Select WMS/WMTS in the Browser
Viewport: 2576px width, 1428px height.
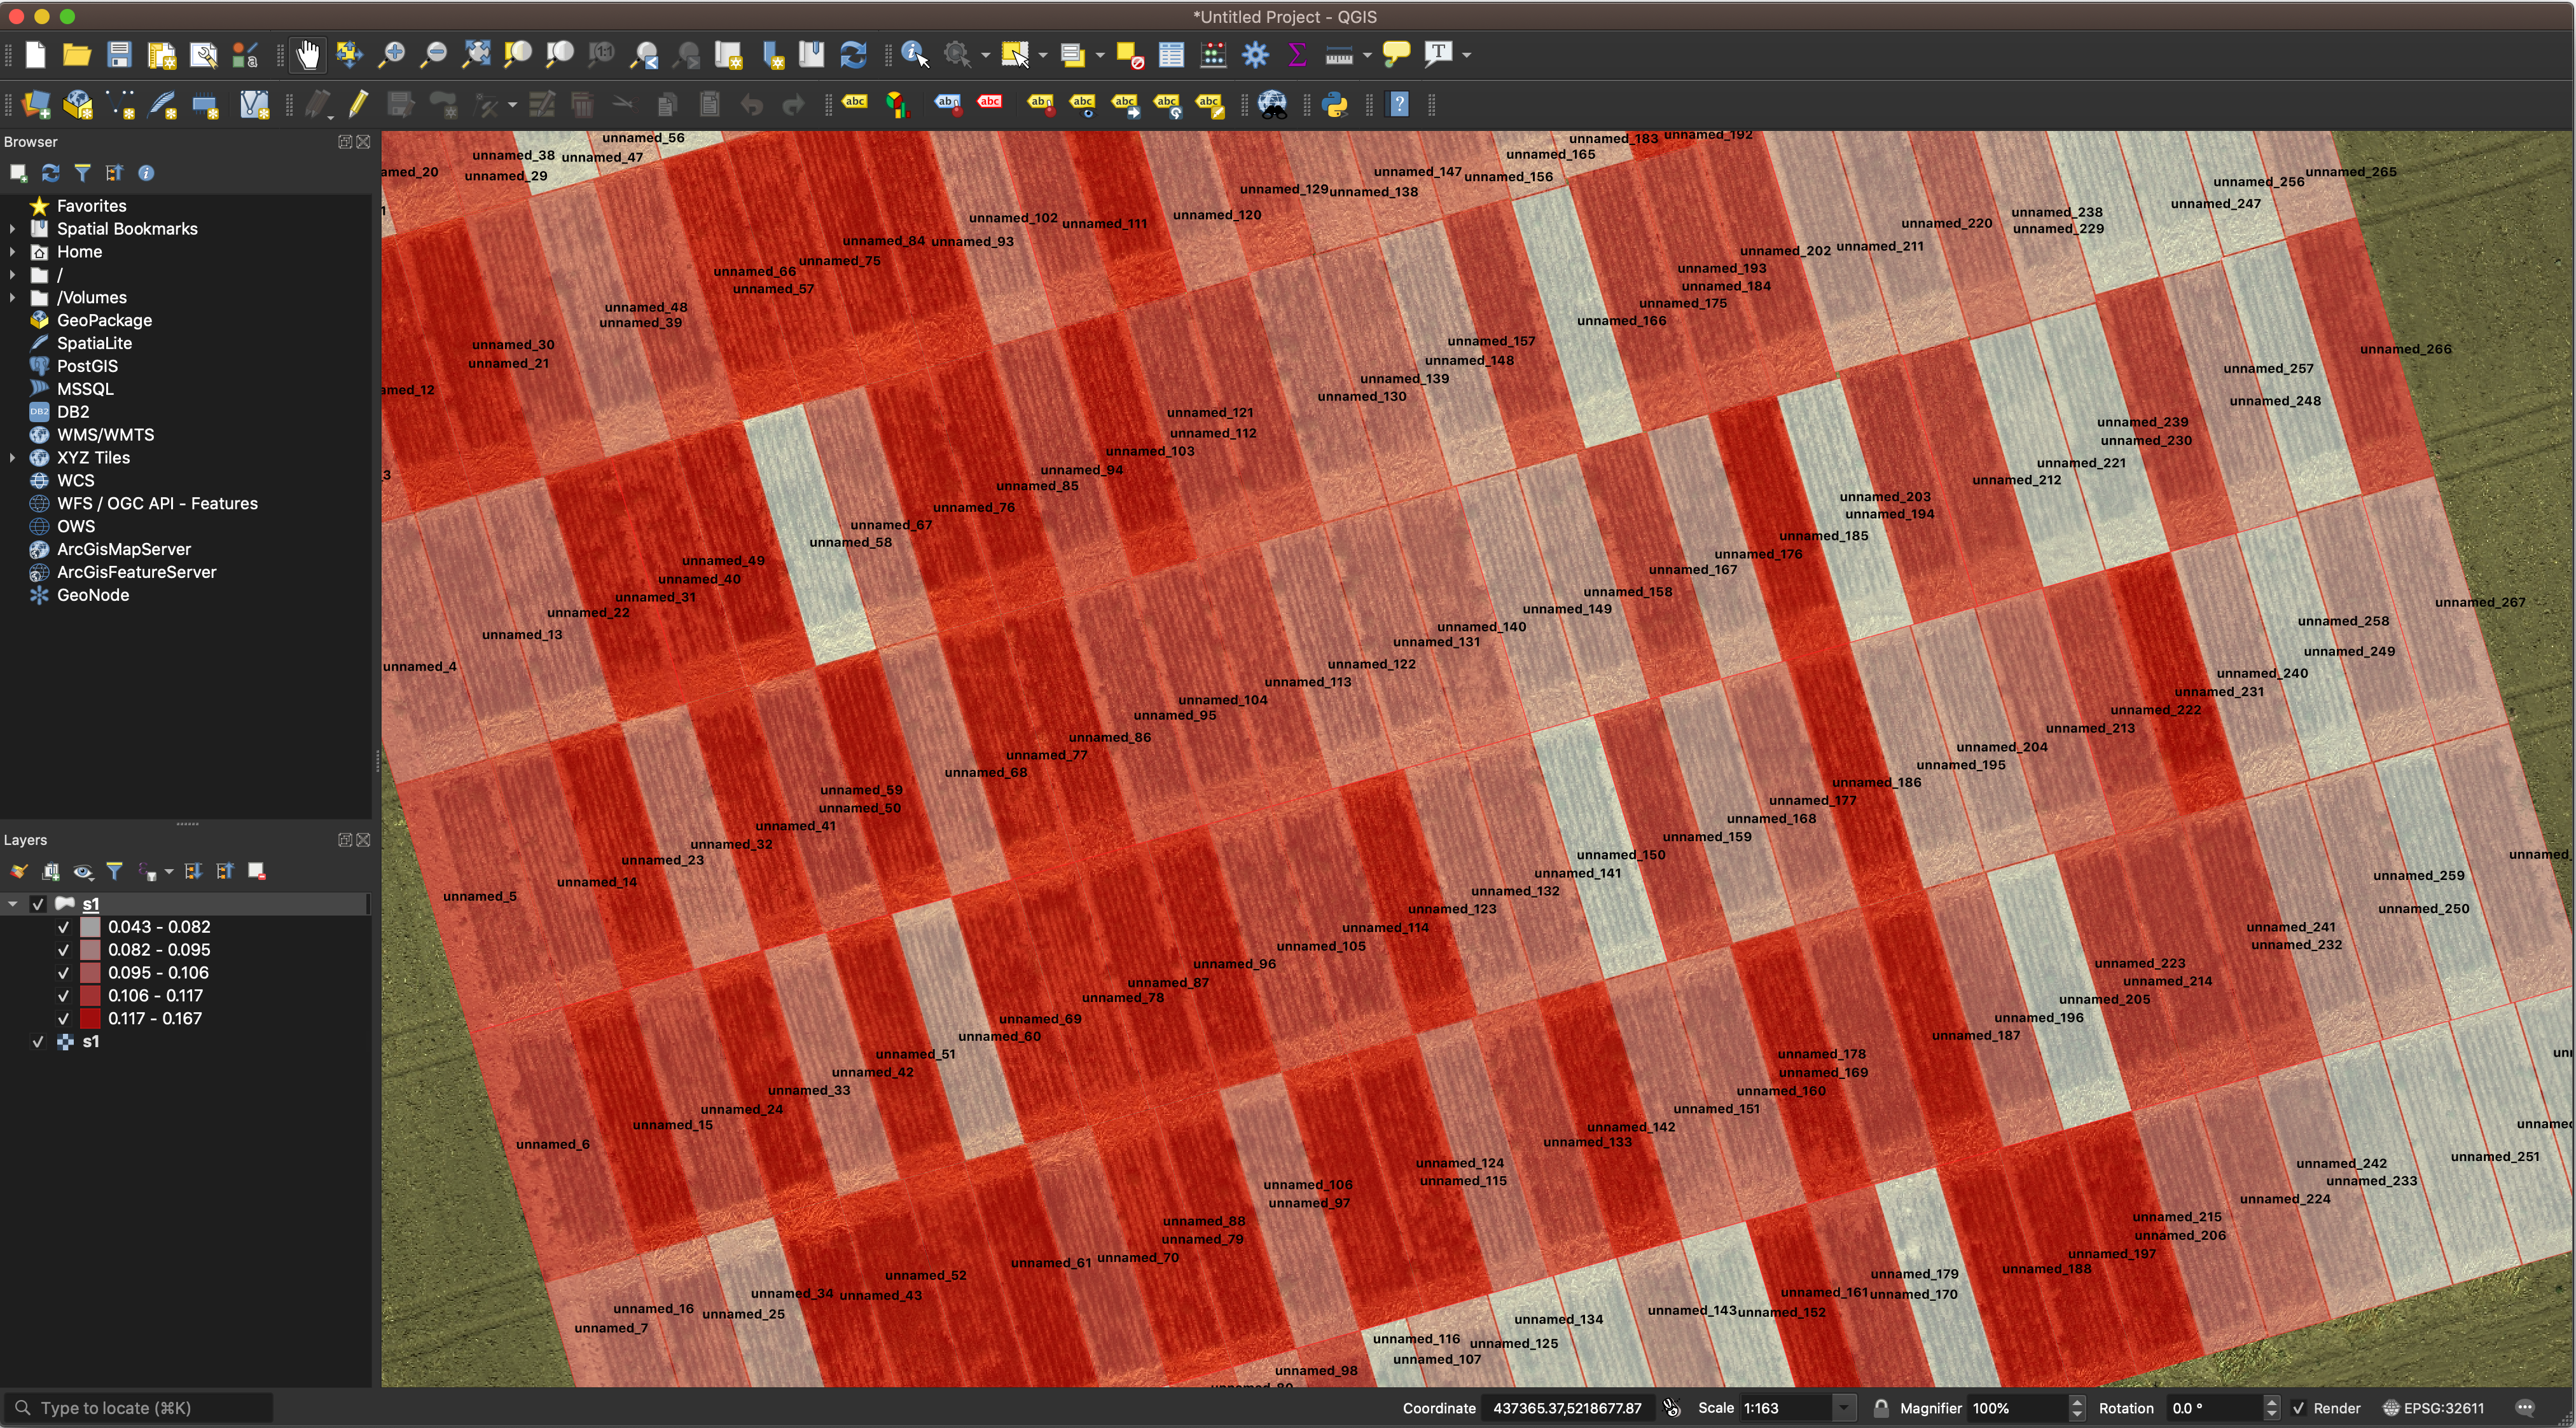105,435
